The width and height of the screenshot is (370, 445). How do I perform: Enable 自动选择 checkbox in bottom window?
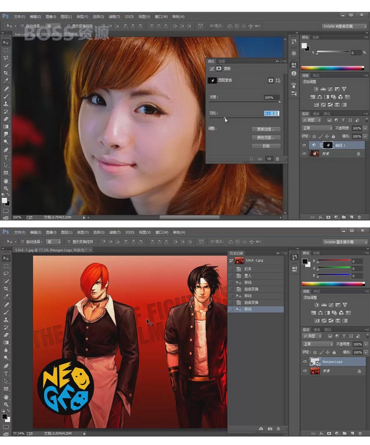tap(22, 241)
